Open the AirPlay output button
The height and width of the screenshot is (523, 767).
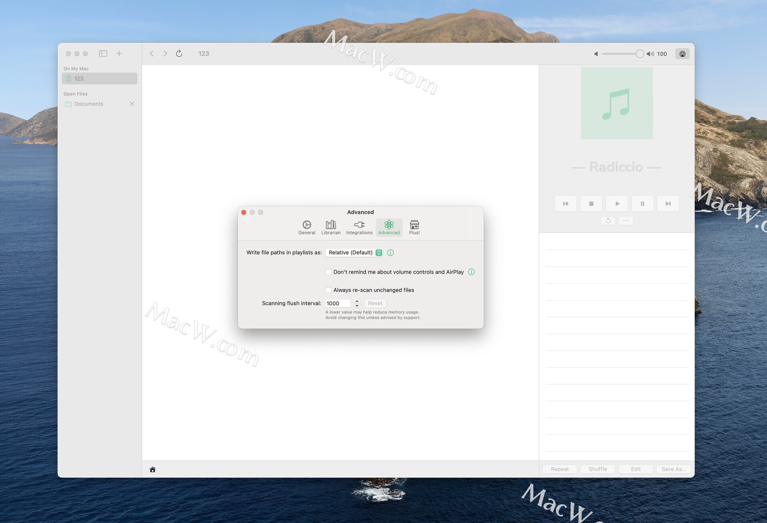pyautogui.click(x=682, y=54)
